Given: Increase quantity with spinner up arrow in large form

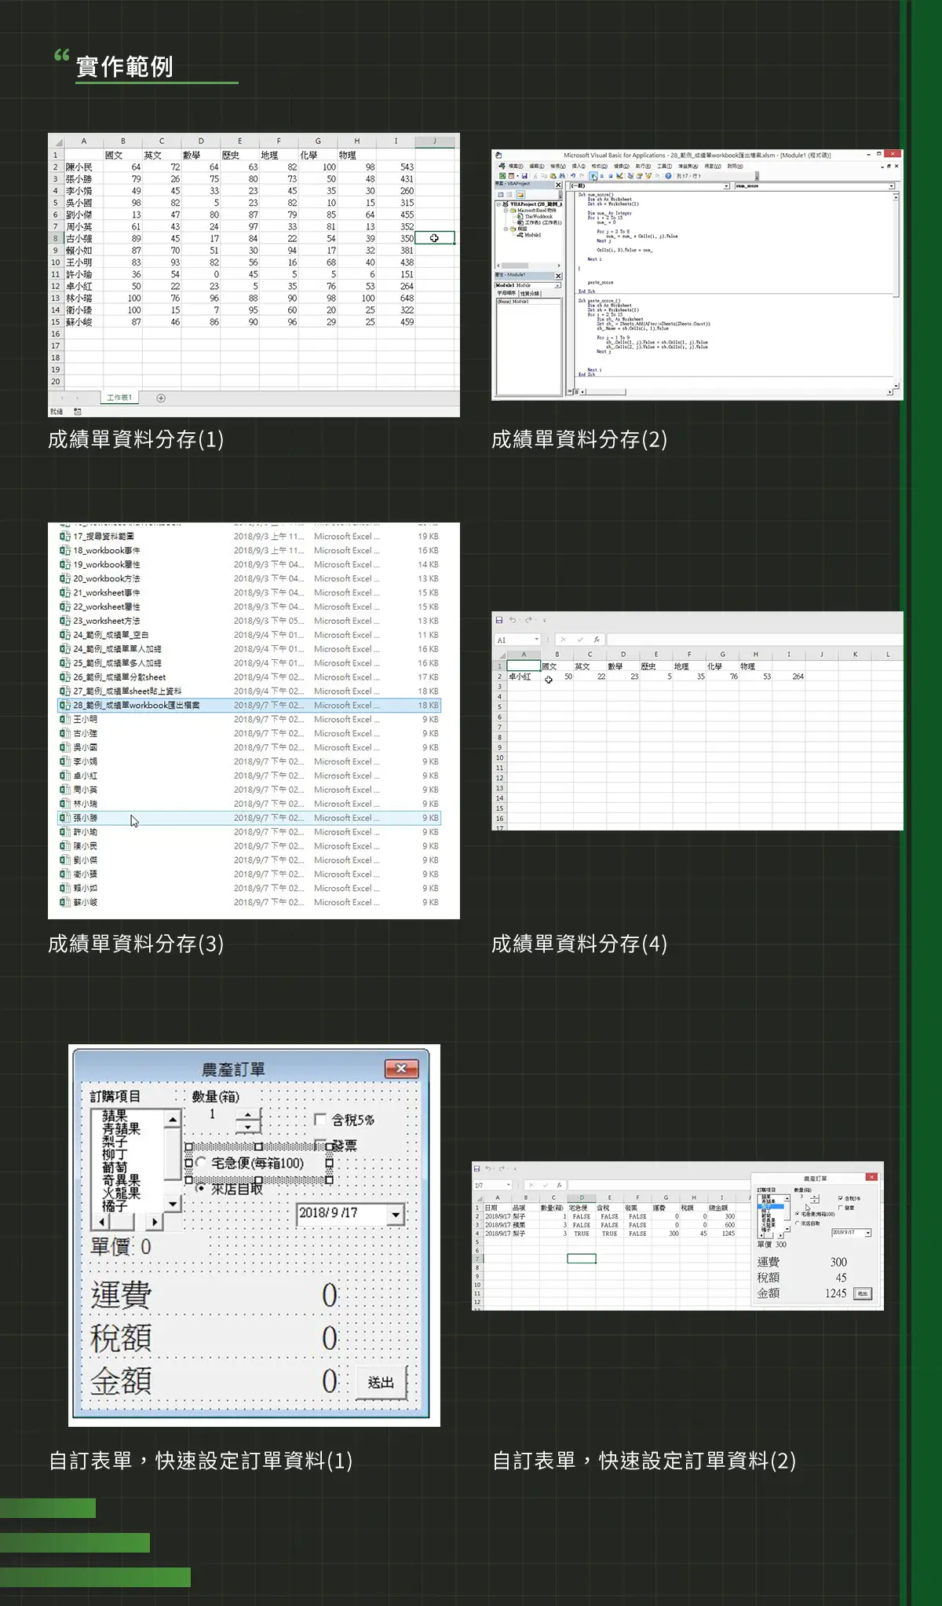Looking at the screenshot, I should coord(248,1114).
